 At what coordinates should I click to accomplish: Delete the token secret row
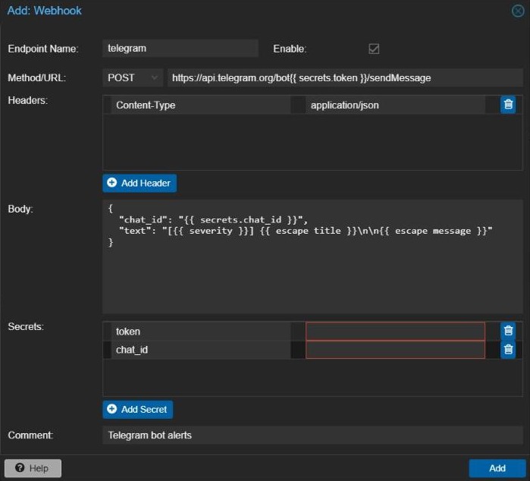(508, 331)
